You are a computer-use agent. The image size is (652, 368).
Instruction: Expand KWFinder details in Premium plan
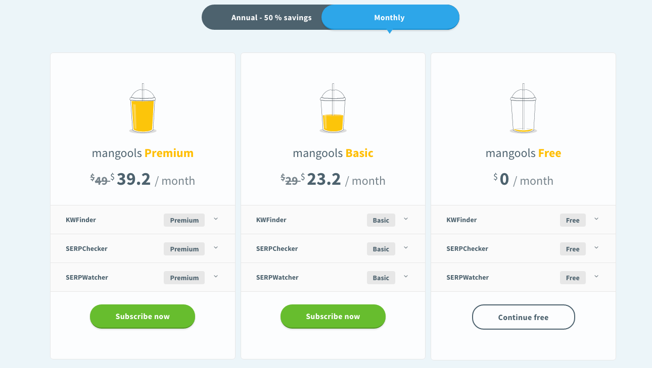[x=216, y=219]
